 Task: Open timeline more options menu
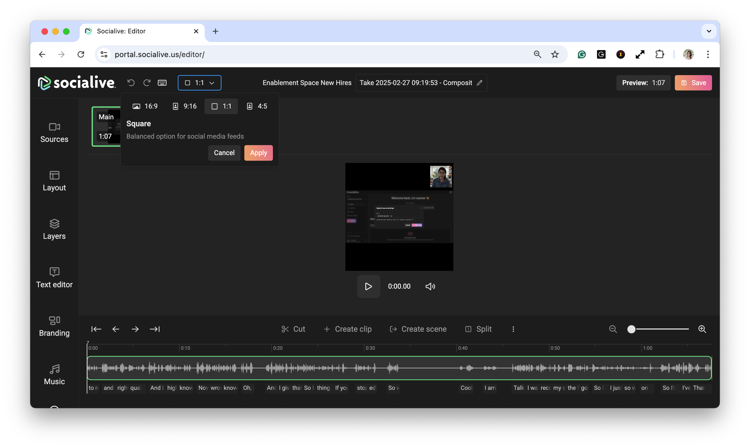click(513, 329)
